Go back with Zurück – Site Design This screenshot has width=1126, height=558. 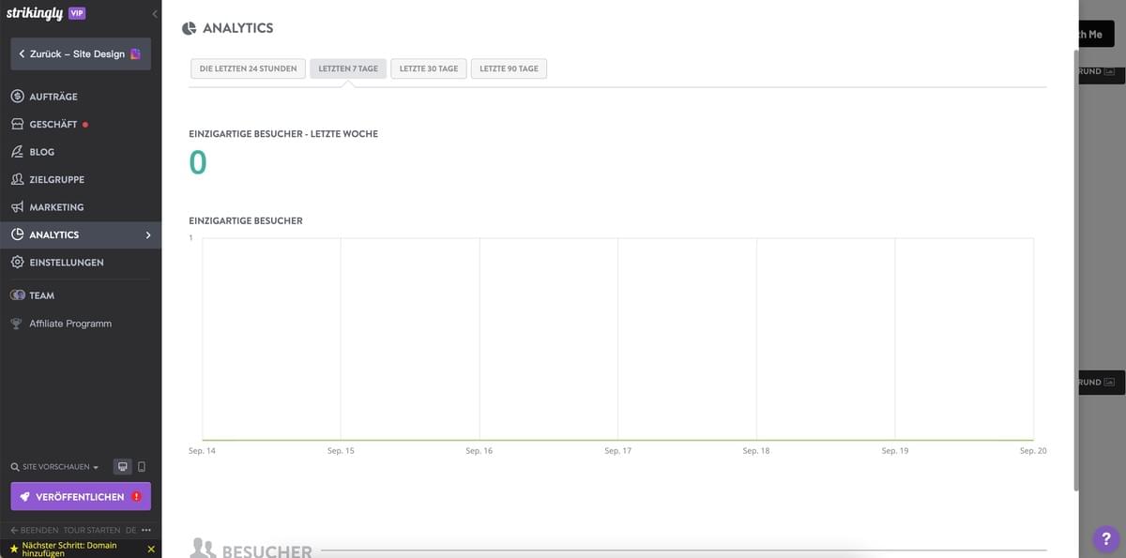81,53
